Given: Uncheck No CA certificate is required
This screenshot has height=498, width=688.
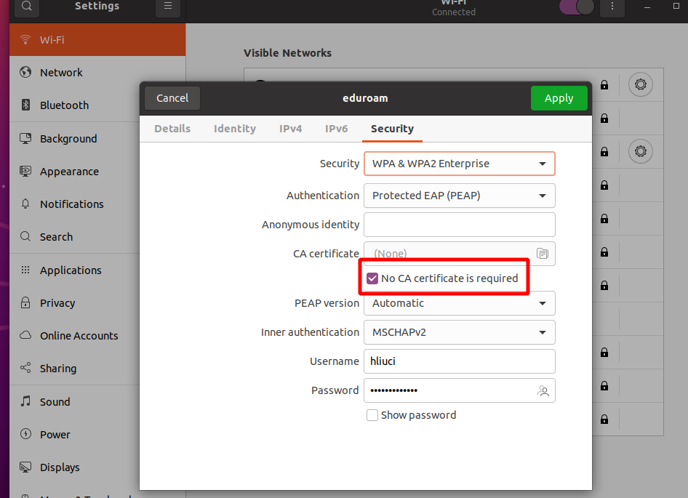Looking at the screenshot, I should pyautogui.click(x=372, y=278).
